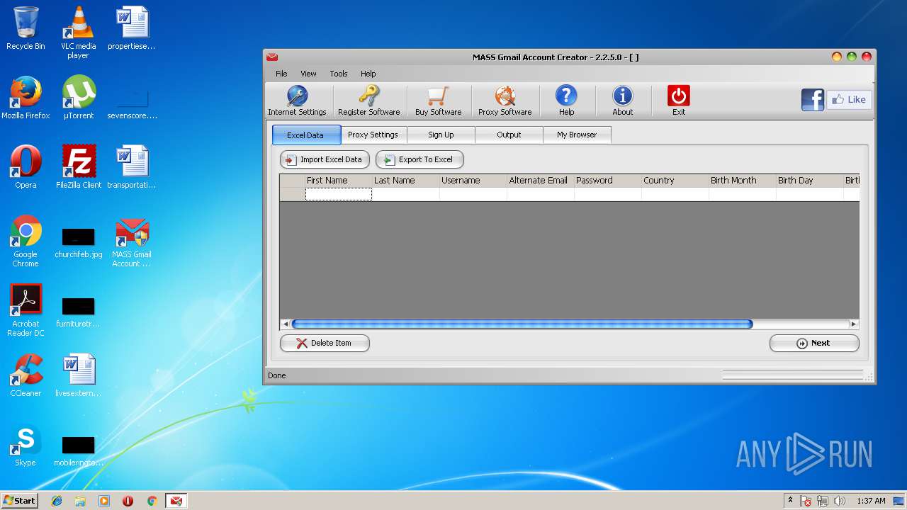The height and width of the screenshot is (510, 907).
Task: Select the Birth Day column header
Action: pos(809,181)
